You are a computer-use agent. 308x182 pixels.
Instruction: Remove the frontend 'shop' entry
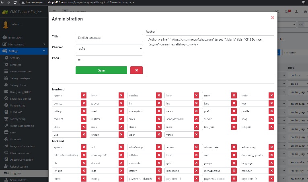click(x=271, y=119)
